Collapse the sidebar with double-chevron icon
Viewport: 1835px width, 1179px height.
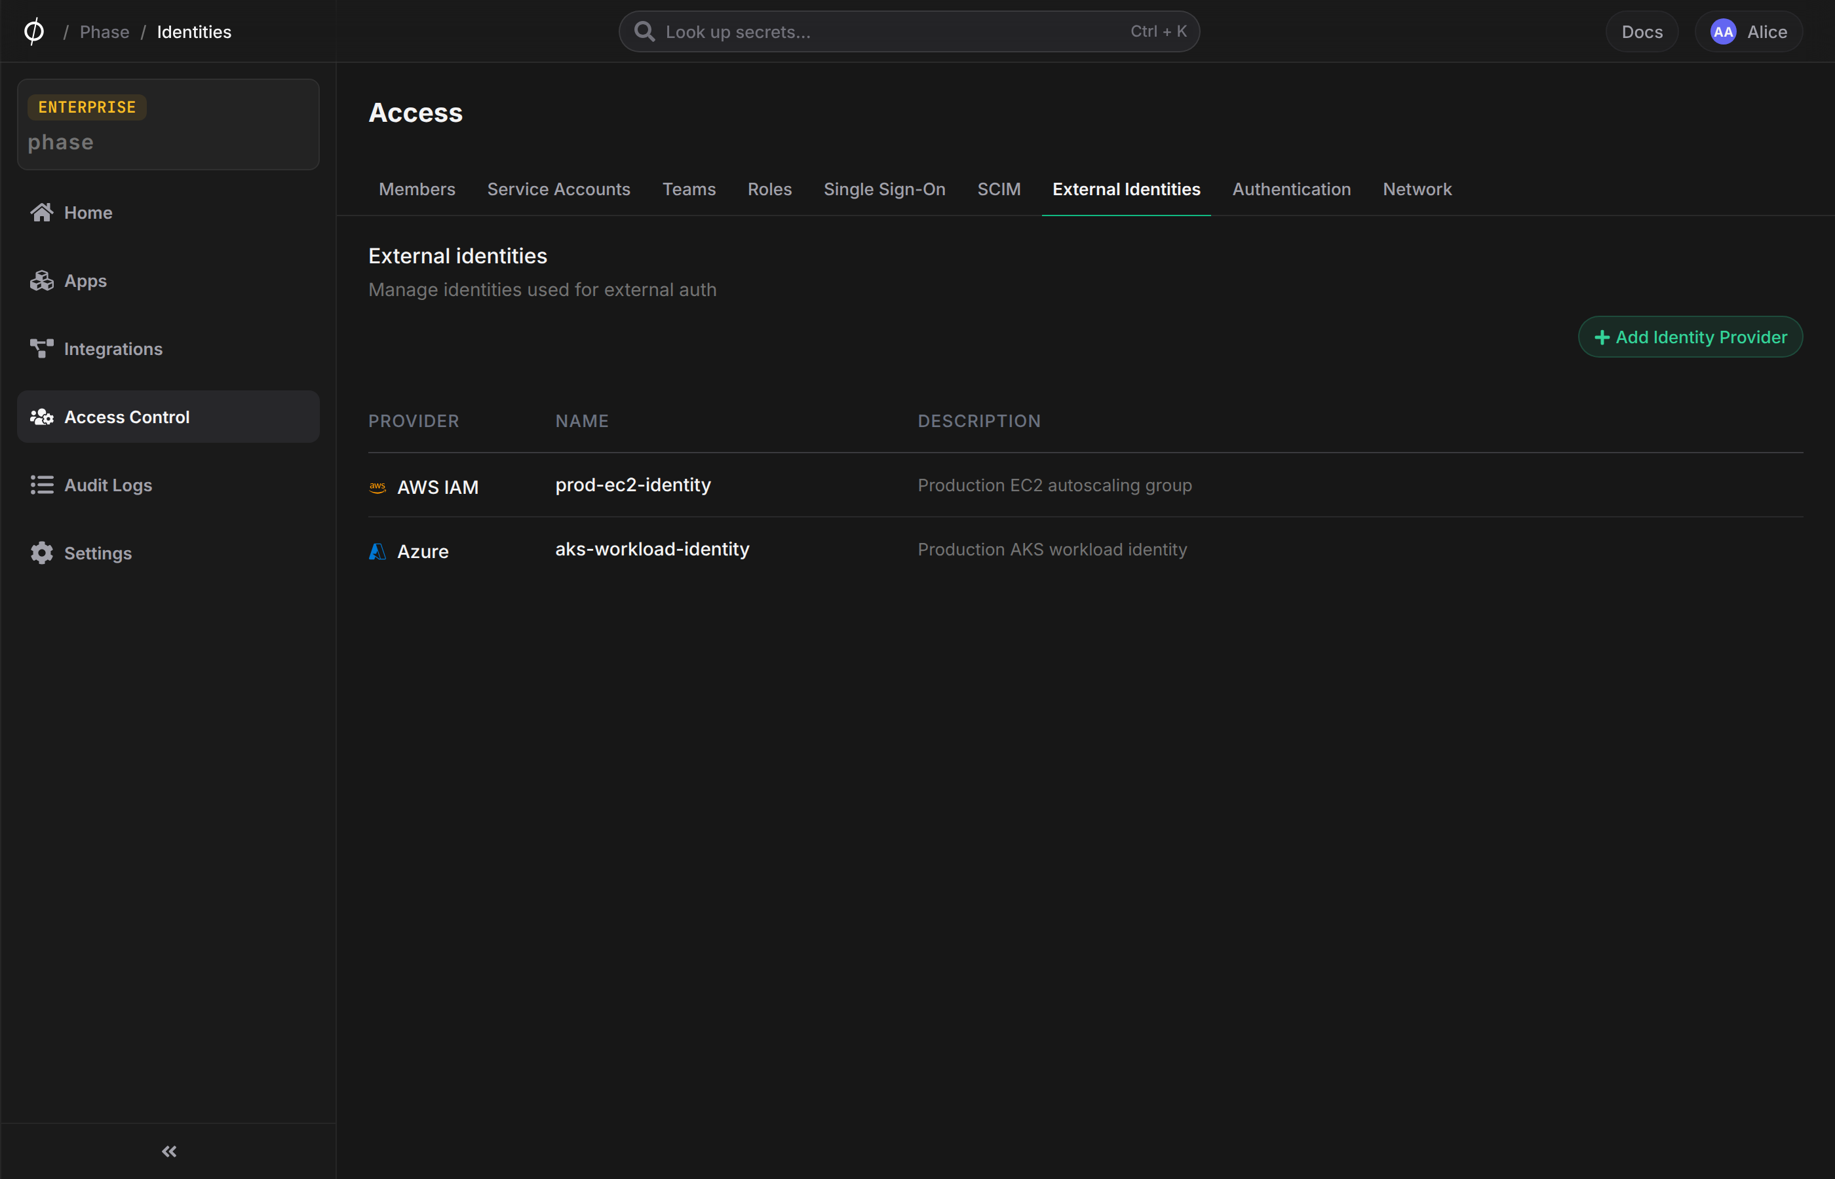tap(169, 1151)
